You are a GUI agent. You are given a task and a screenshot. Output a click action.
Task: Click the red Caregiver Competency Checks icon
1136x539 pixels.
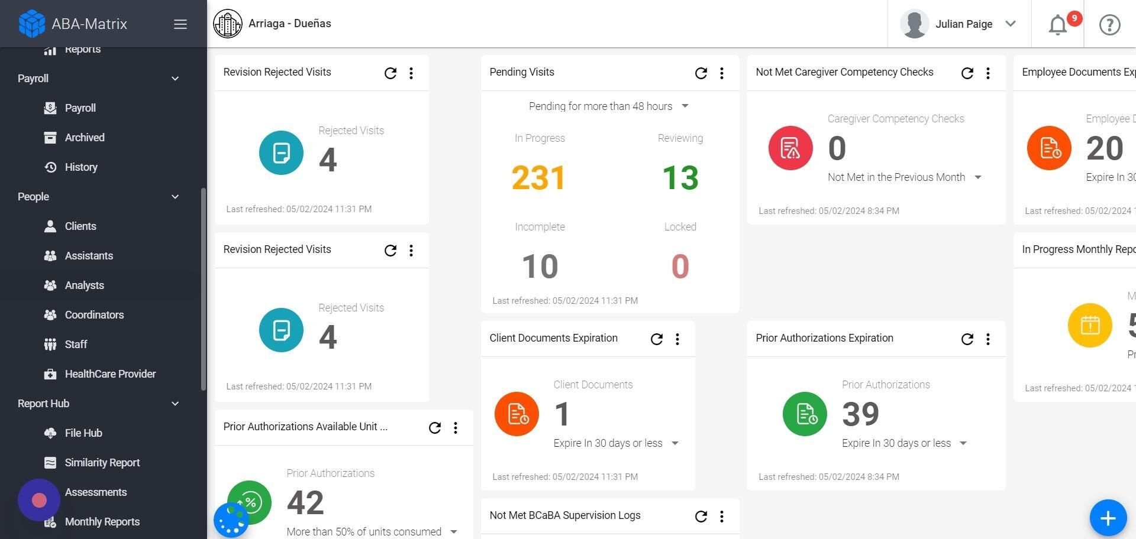790,148
